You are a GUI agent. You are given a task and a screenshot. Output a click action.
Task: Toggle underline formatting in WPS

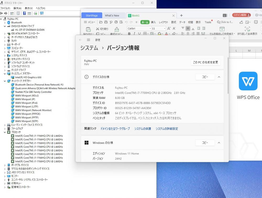pyautogui.click(x=139, y=34)
